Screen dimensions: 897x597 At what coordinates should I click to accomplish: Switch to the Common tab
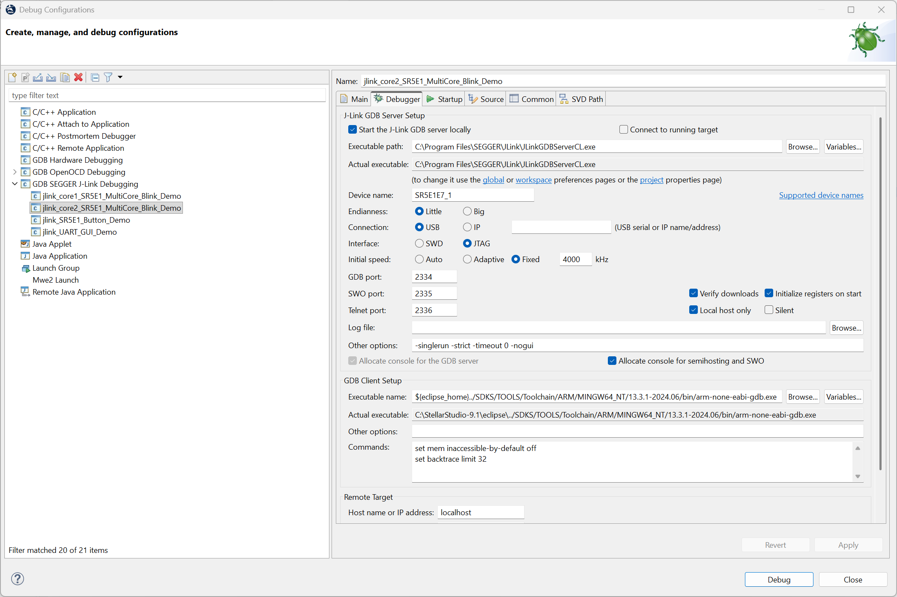pos(532,99)
